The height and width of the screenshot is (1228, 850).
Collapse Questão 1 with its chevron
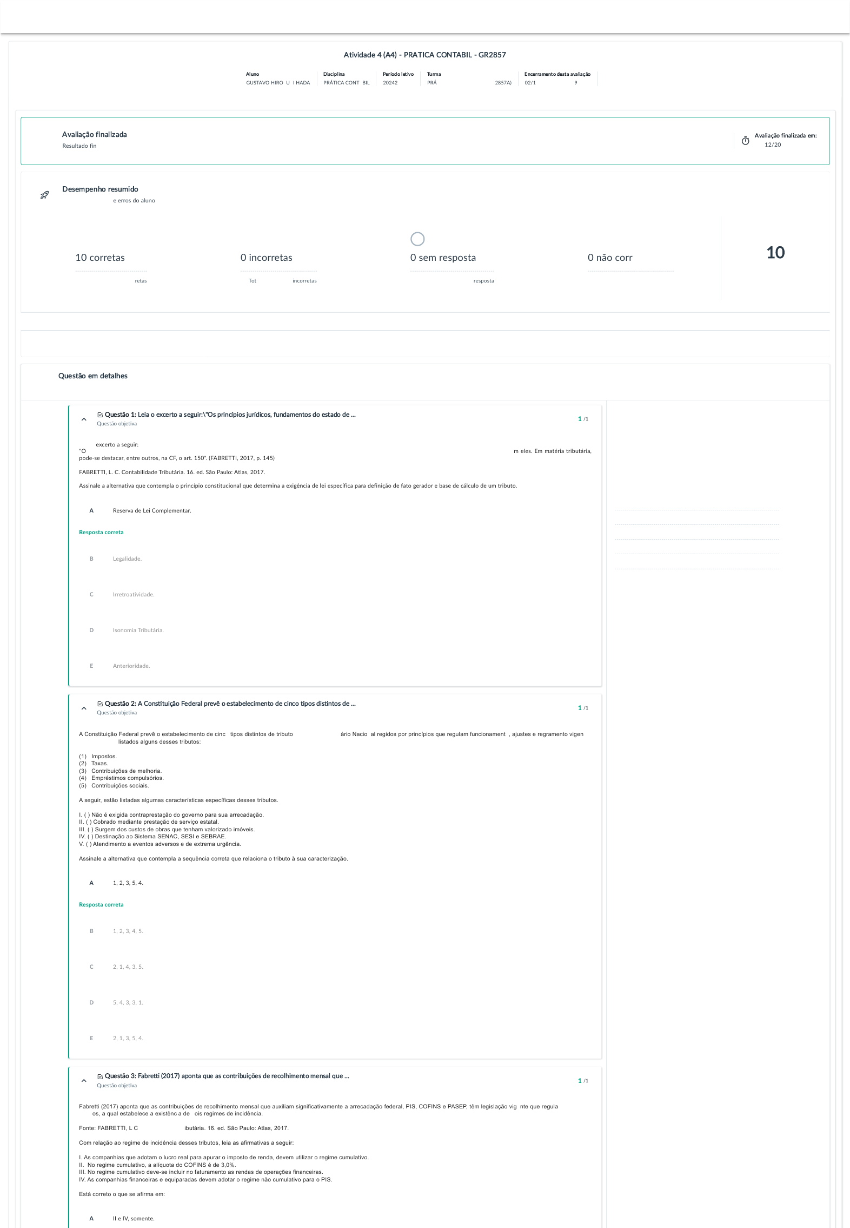(x=84, y=419)
